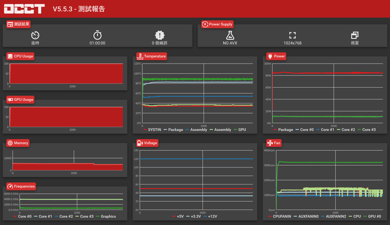The width and height of the screenshot is (390, 225).
Task: Select the CPUFANIN legend entry in Fan chart
Action: pos(279,216)
